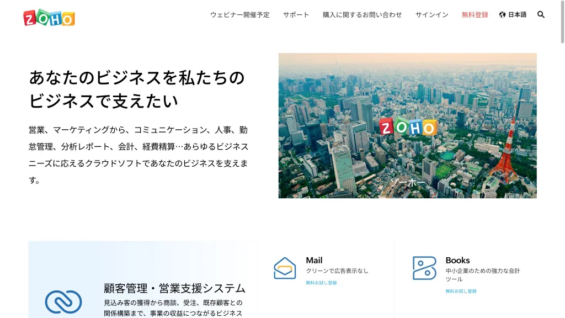Open the Mail product heading
The width and height of the screenshot is (565, 318).
click(x=314, y=260)
